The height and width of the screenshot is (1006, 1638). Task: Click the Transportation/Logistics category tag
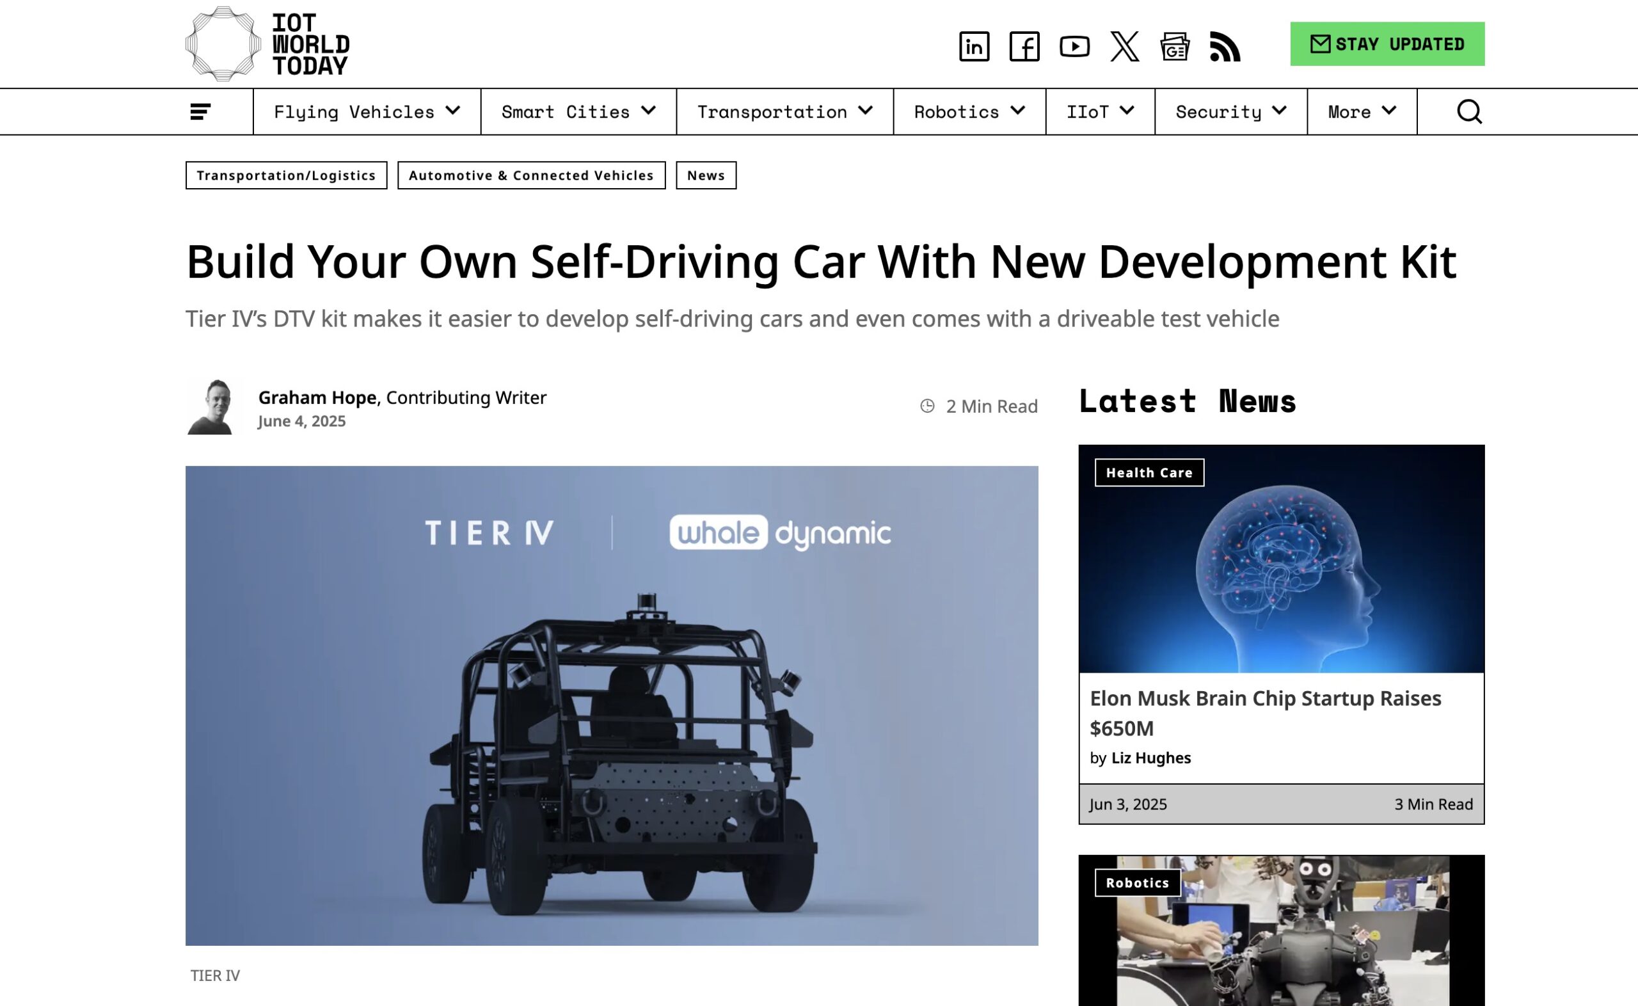(x=286, y=175)
